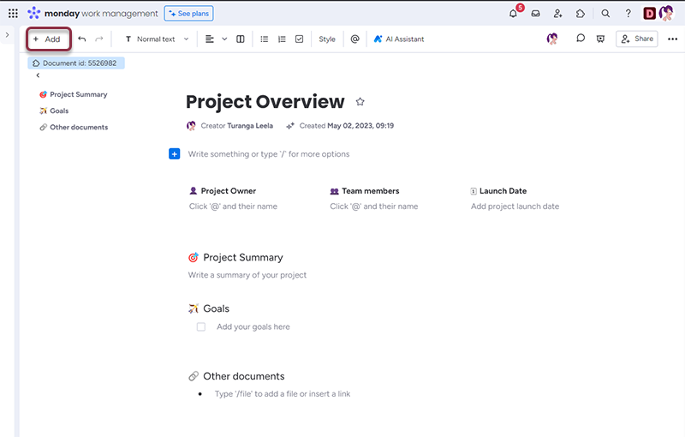Open the comments bubble icon
Image resolution: width=685 pixels, height=437 pixels.
[x=581, y=39]
